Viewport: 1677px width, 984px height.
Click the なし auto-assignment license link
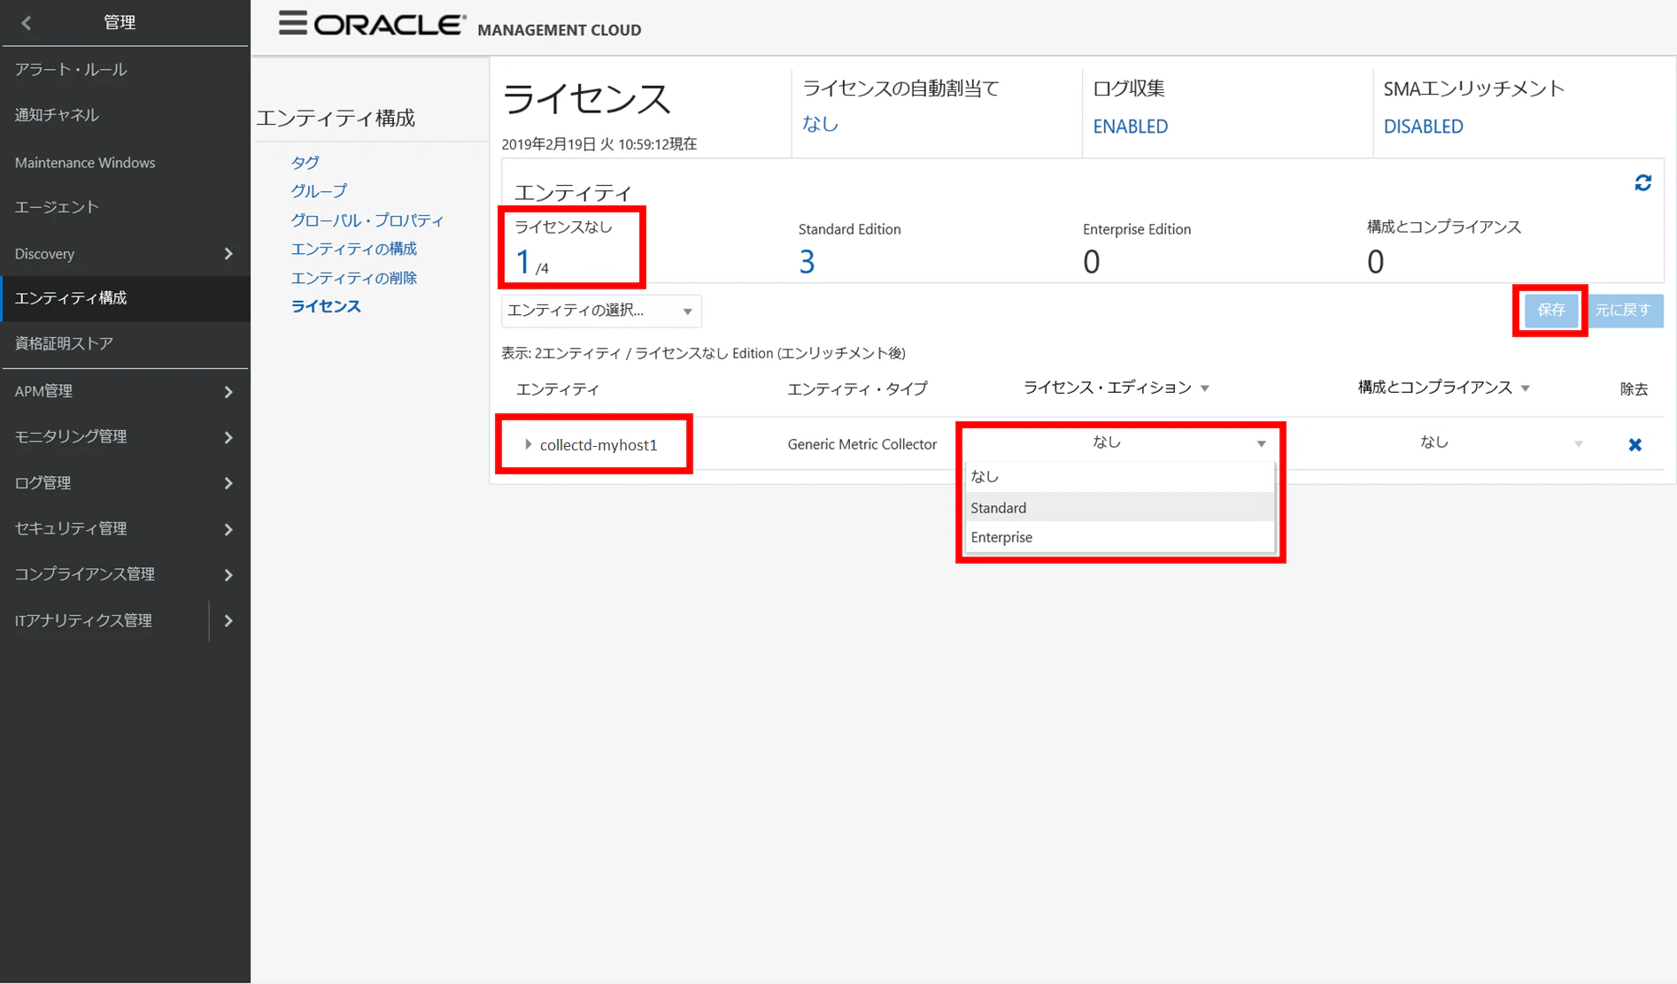[820, 124]
